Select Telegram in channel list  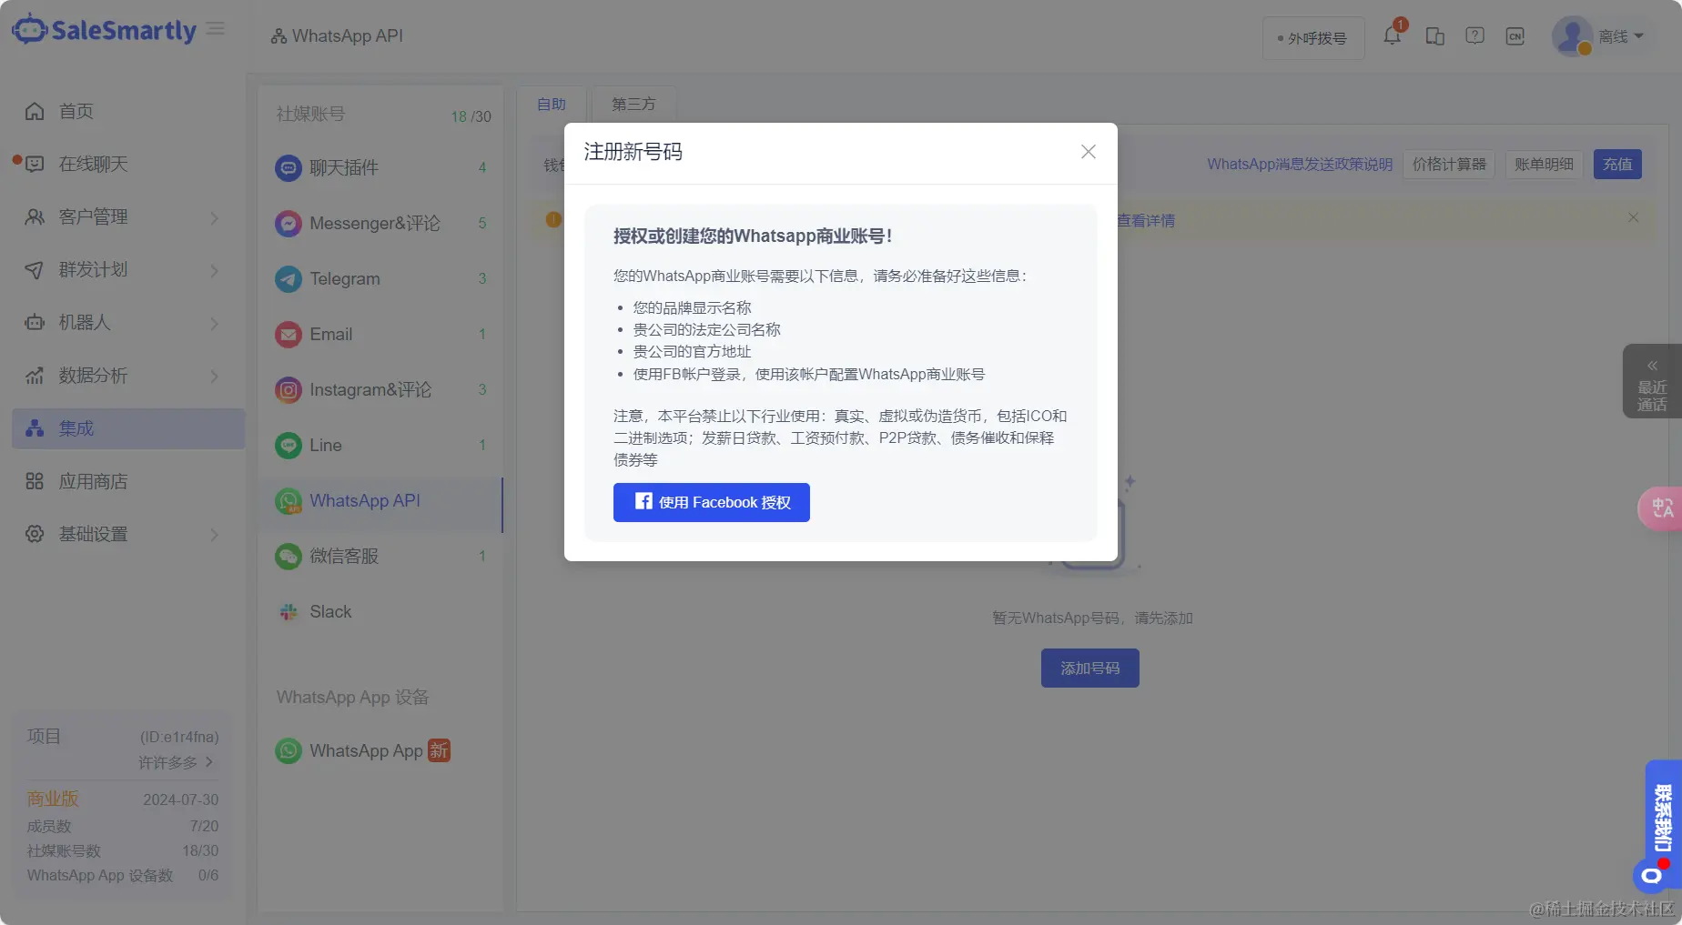[380, 278]
